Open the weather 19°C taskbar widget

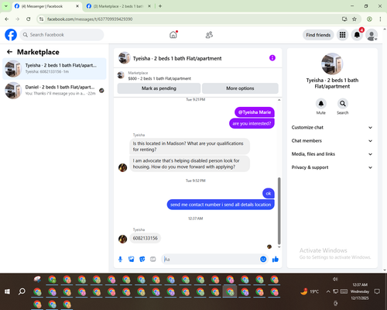point(310,291)
